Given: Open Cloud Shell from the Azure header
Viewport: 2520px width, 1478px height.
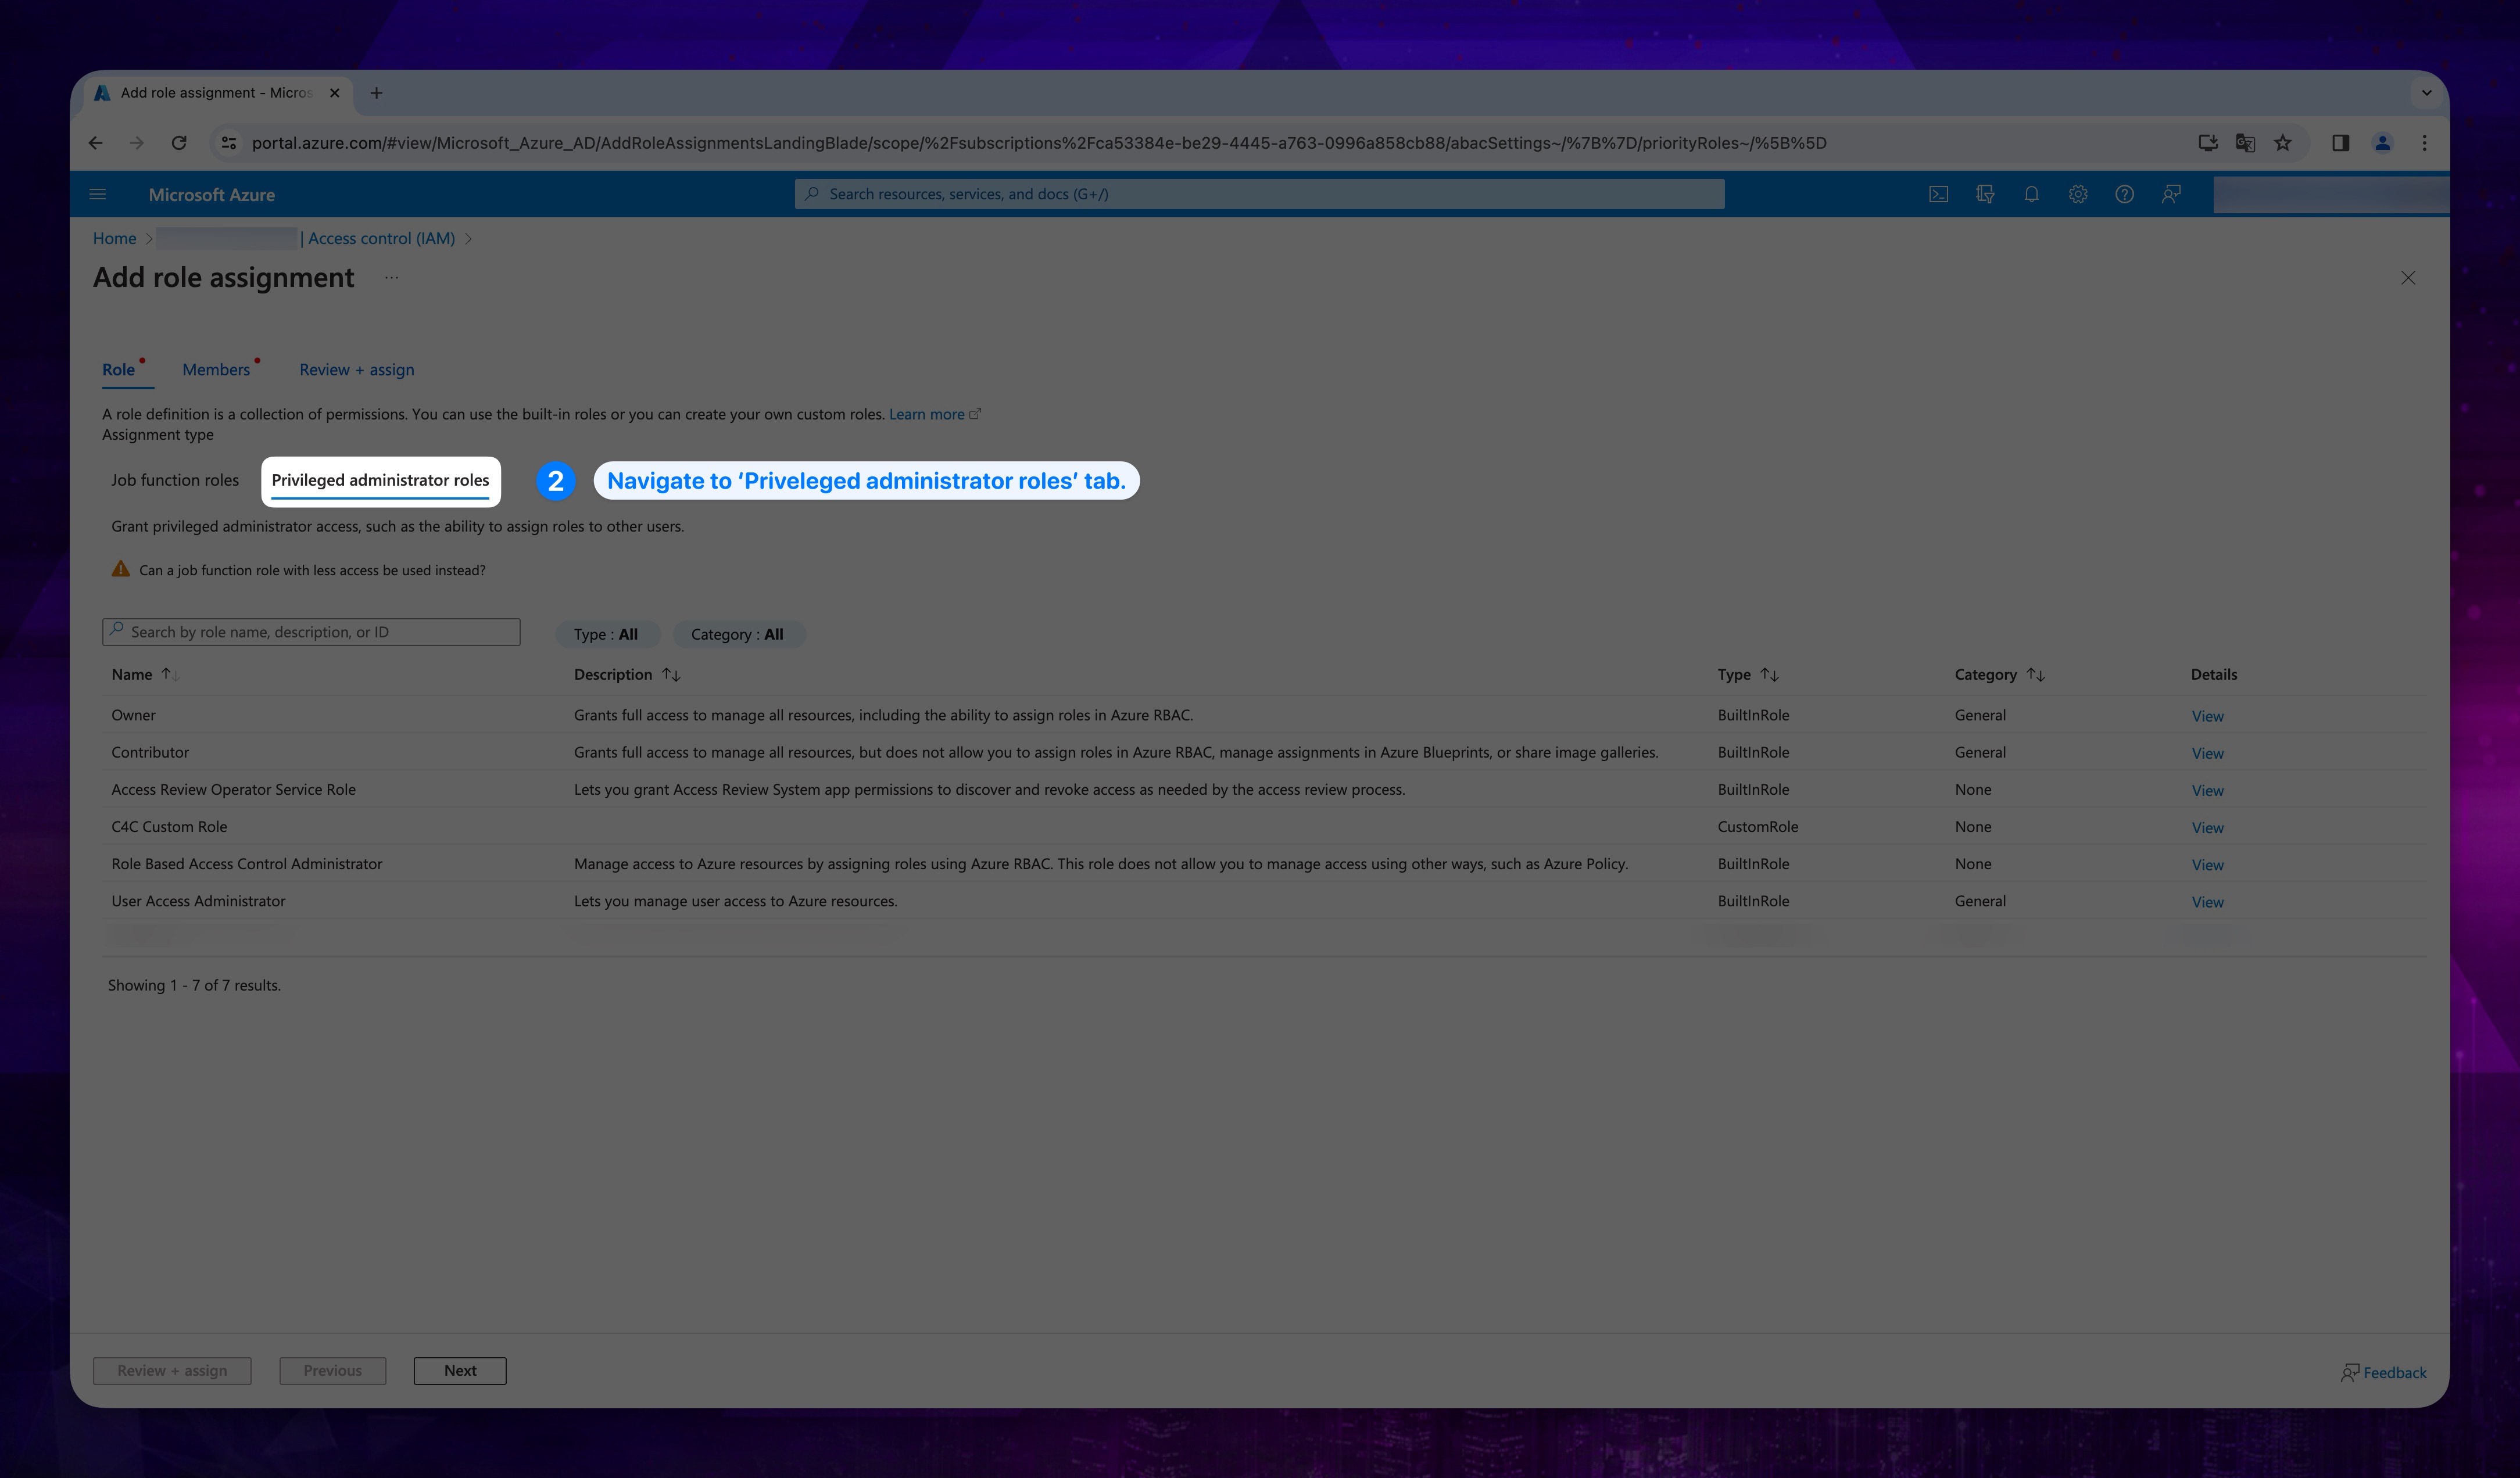Looking at the screenshot, I should click(1938, 194).
